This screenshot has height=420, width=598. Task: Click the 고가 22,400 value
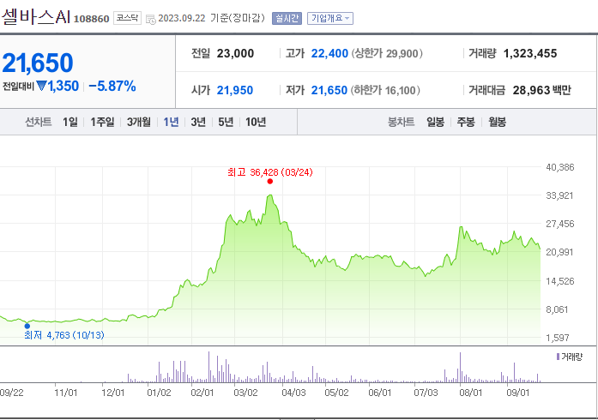coord(329,54)
